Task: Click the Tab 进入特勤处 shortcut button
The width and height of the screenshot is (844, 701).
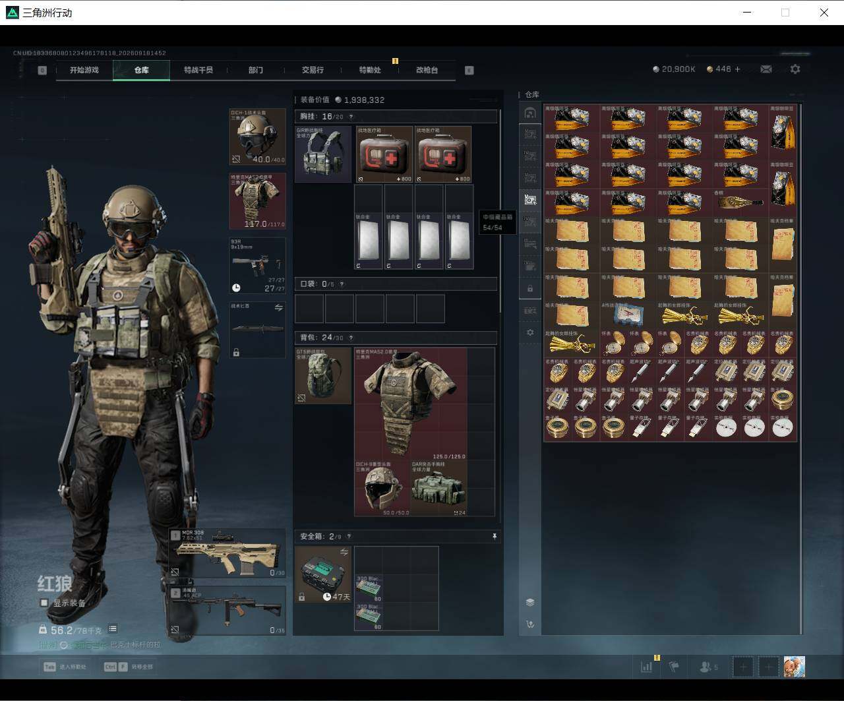Action: [65, 667]
